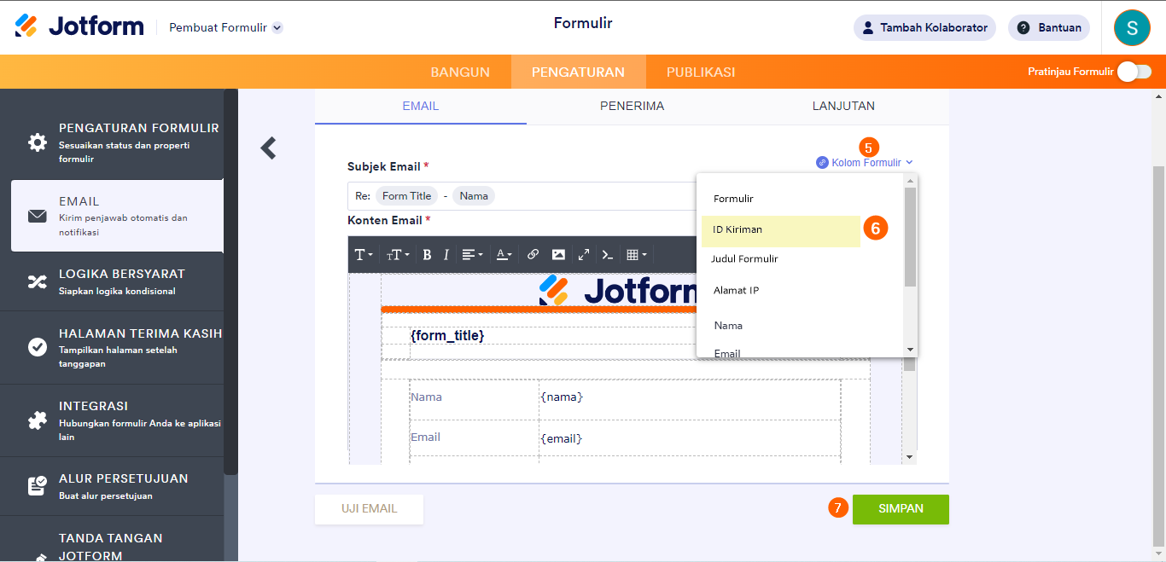
Task: Toggle Pratinjau Formulir switch
Action: pyautogui.click(x=1134, y=72)
